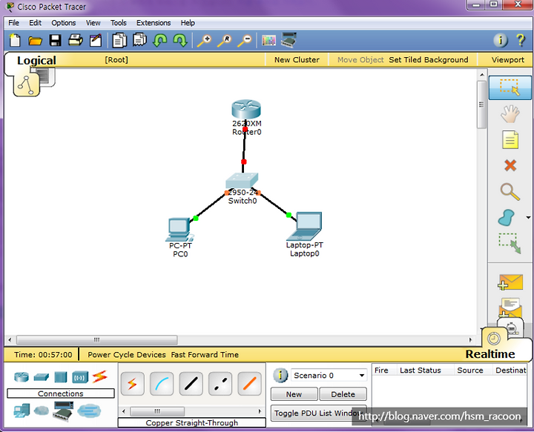This screenshot has height=432, width=534.
Task: Choose the automatic connection type lightning button
Action: 133,384
